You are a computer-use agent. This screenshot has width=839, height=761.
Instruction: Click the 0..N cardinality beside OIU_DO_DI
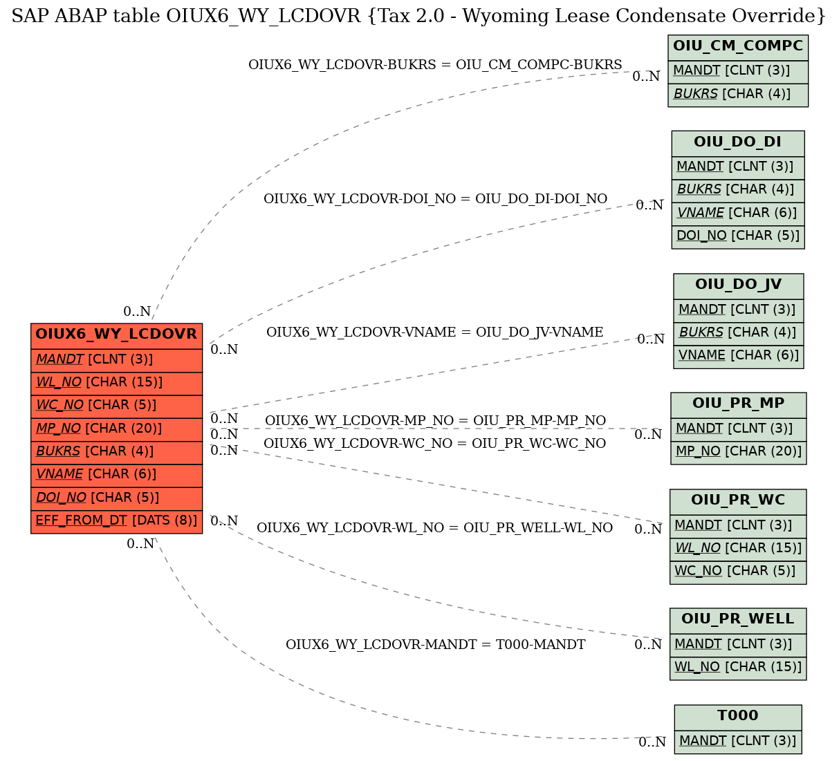(x=649, y=205)
